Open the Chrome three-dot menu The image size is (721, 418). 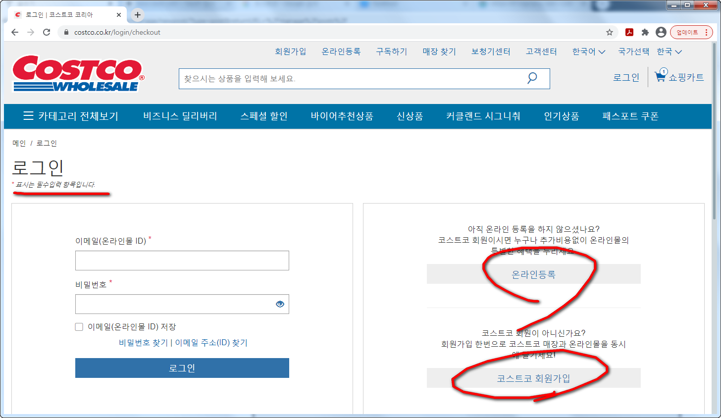(x=706, y=32)
